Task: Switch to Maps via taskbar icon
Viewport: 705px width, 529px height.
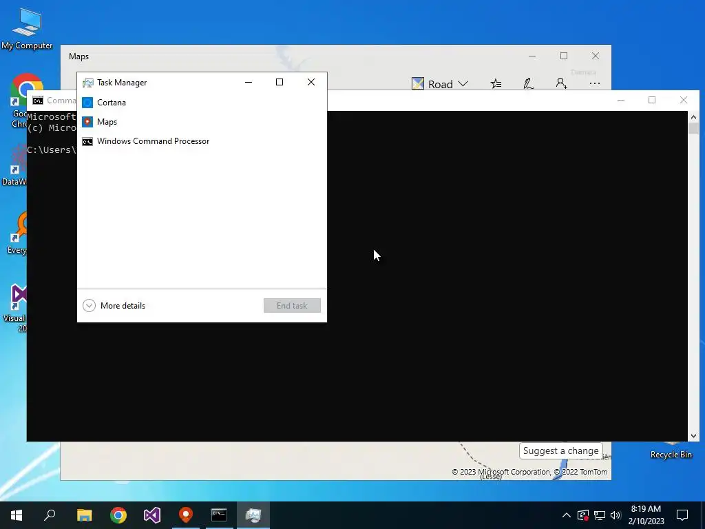Action: (186, 515)
